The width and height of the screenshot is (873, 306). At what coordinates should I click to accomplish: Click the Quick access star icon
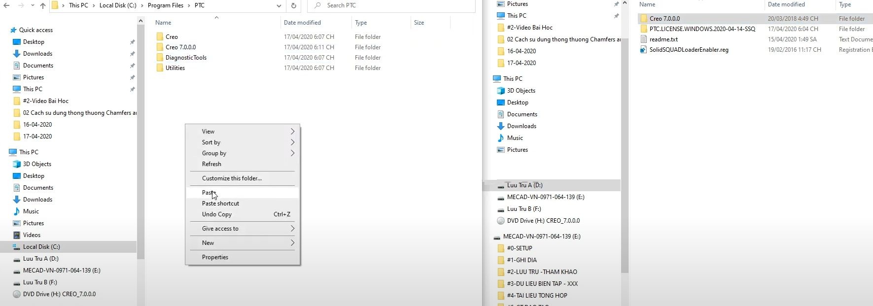click(13, 30)
